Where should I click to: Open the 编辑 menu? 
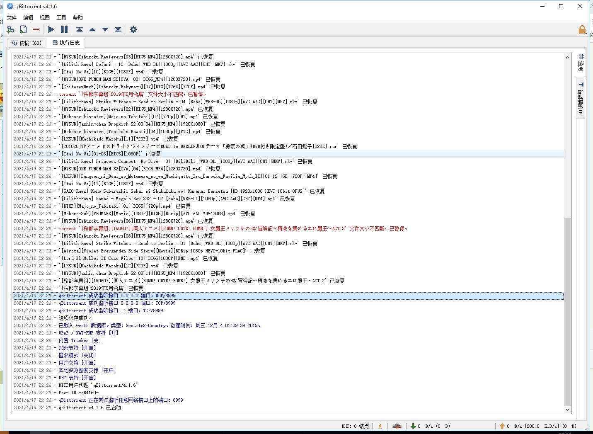pyautogui.click(x=28, y=17)
